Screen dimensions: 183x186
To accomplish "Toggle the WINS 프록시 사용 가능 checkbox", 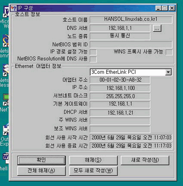I will tap(169, 52).
